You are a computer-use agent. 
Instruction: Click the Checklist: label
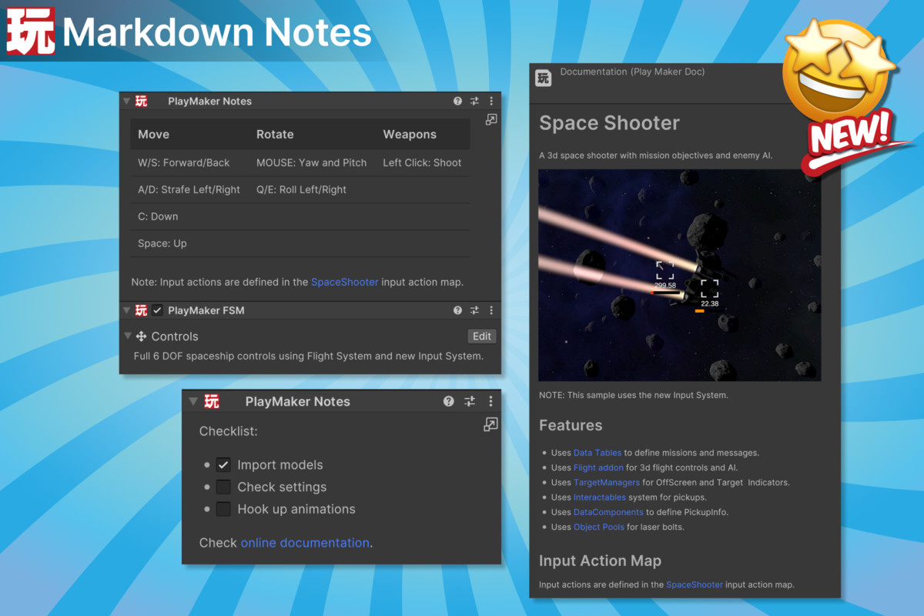pyautogui.click(x=229, y=431)
